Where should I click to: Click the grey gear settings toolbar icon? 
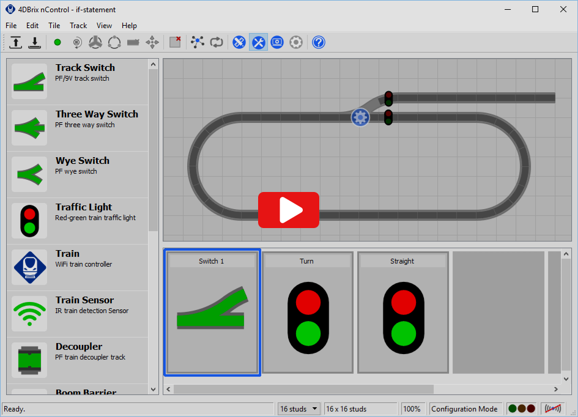pyautogui.click(x=296, y=42)
